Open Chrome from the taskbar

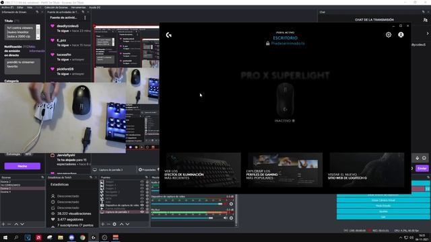[x=82, y=237]
